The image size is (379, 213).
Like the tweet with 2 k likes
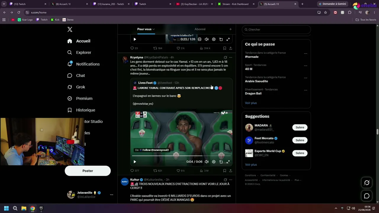(x=181, y=48)
